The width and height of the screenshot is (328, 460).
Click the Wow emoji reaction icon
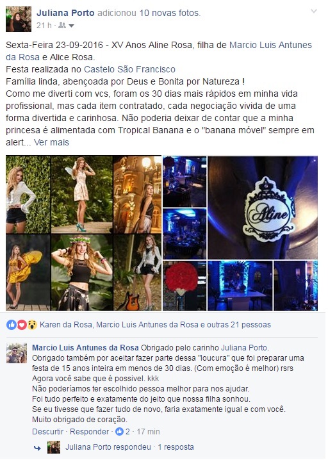[x=32, y=325]
